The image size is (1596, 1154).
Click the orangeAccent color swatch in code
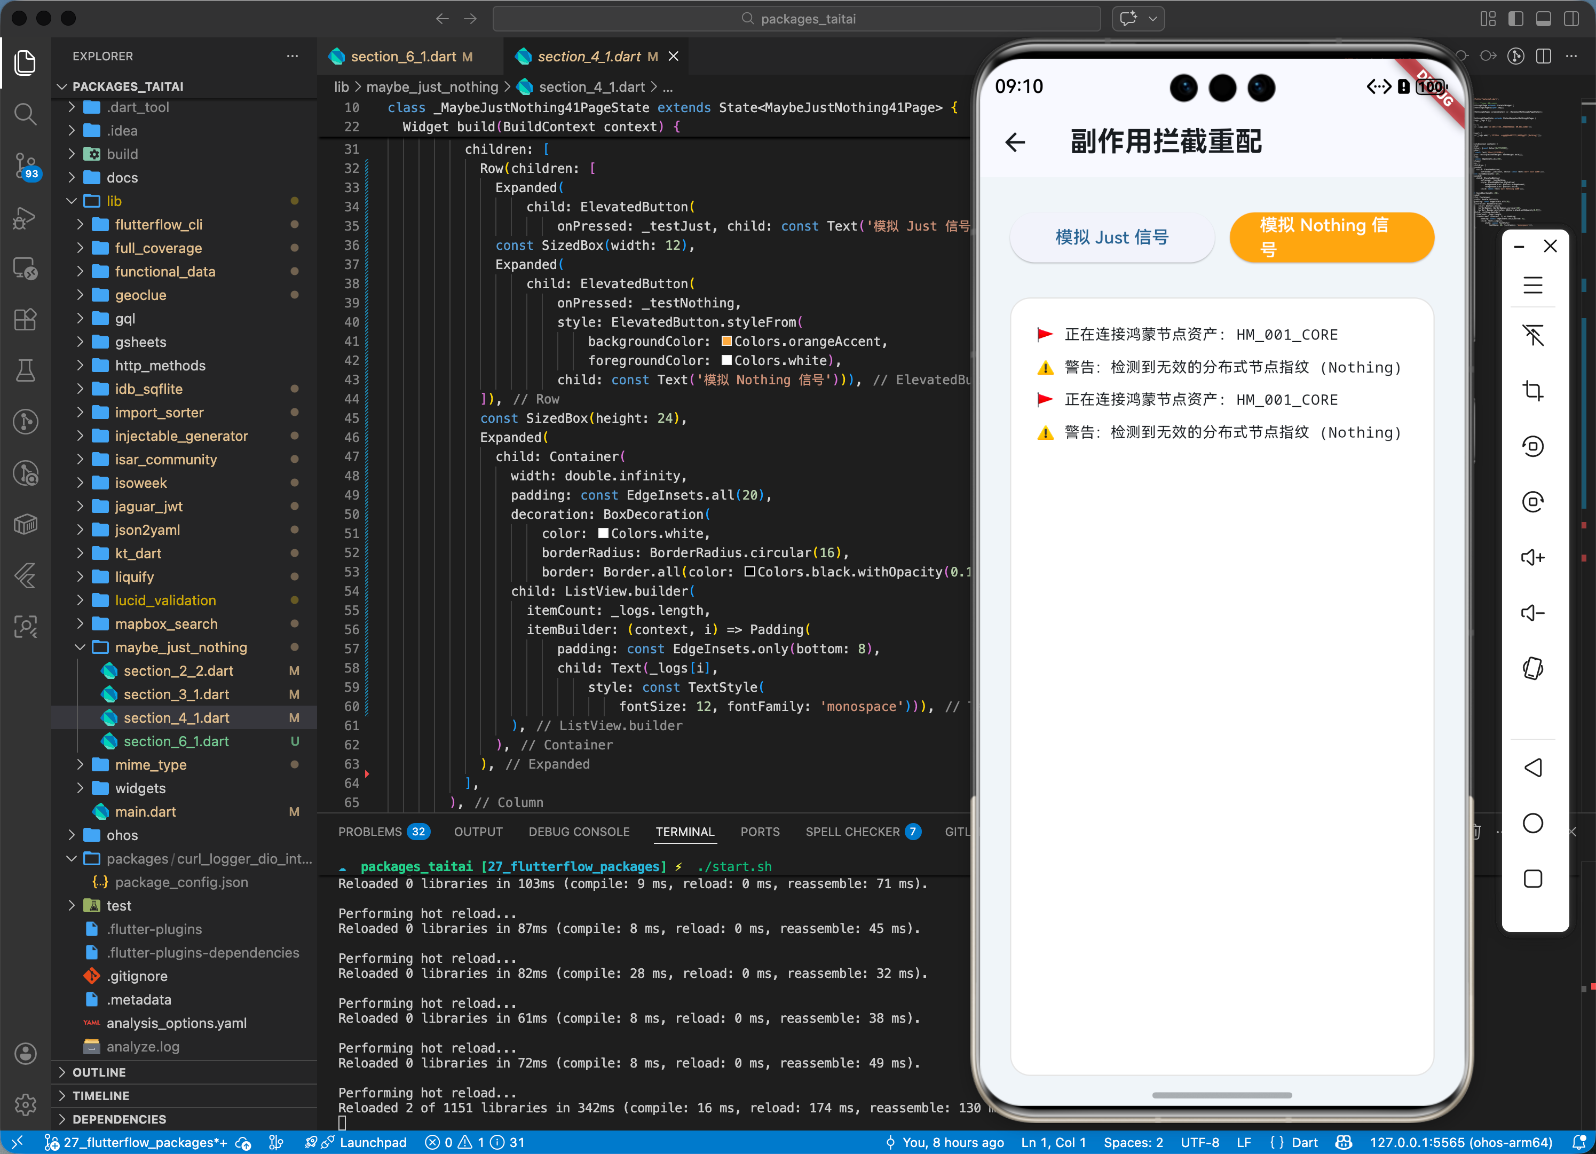pyautogui.click(x=726, y=341)
